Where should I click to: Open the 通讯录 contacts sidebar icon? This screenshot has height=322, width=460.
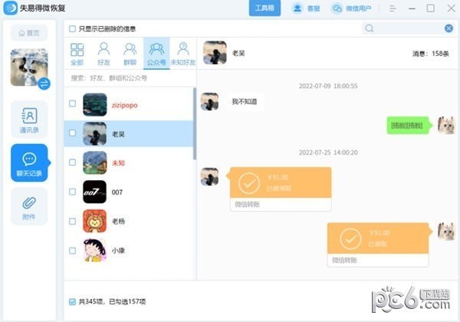click(x=29, y=120)
